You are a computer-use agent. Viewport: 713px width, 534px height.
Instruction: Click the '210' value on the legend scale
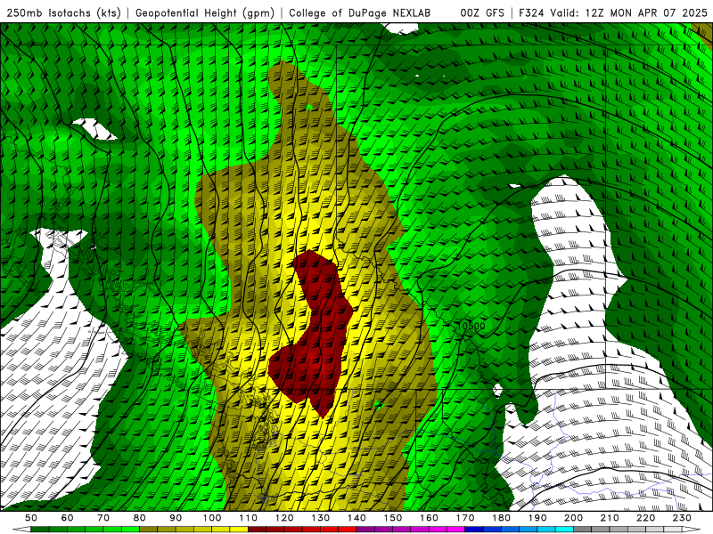(610, 518)
